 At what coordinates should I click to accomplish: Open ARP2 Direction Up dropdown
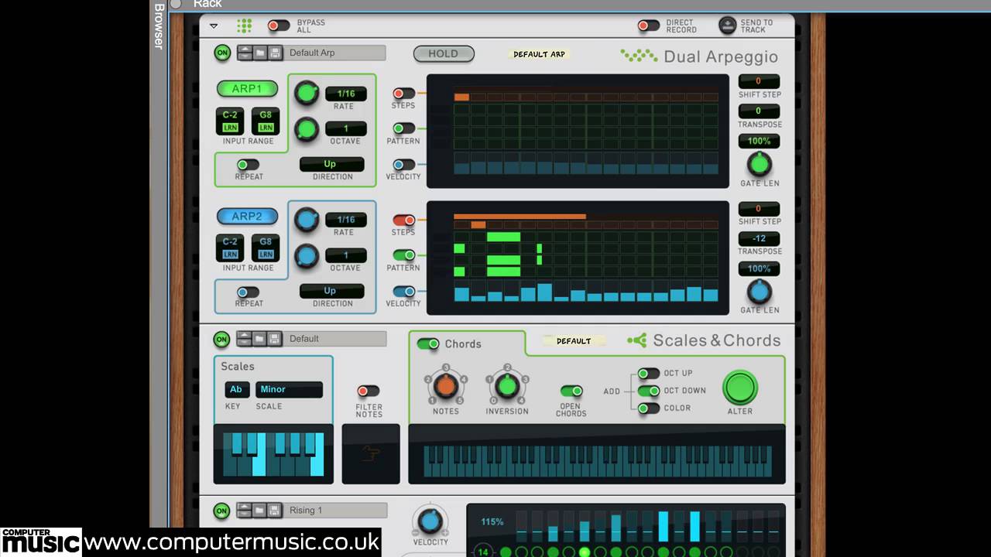click(331, 291)
